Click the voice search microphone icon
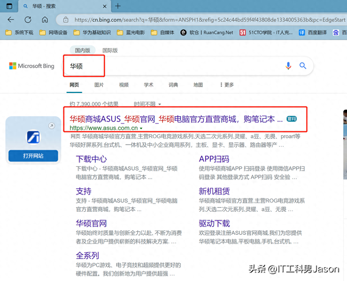Viewport: 347px width, 281px height. pos(288,66)
